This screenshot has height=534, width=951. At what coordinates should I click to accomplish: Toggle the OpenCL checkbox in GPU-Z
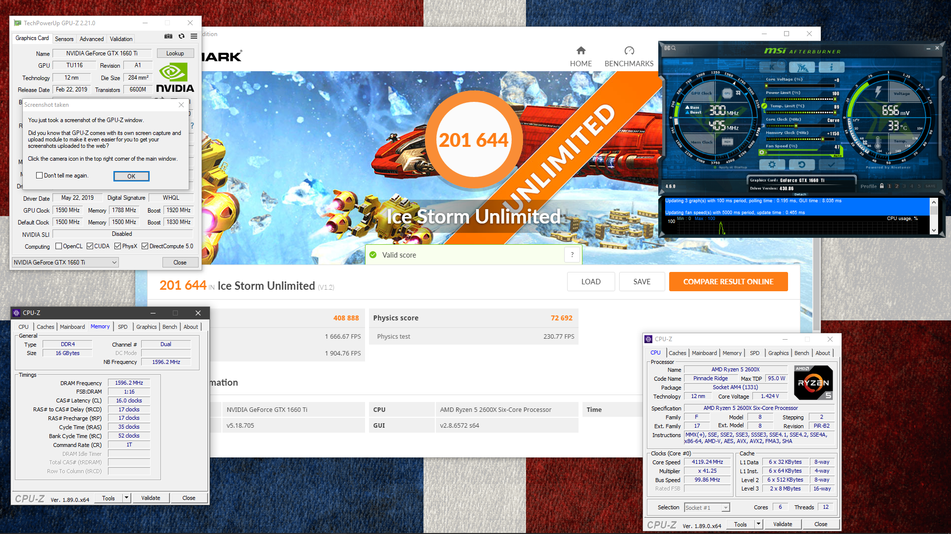58,246
